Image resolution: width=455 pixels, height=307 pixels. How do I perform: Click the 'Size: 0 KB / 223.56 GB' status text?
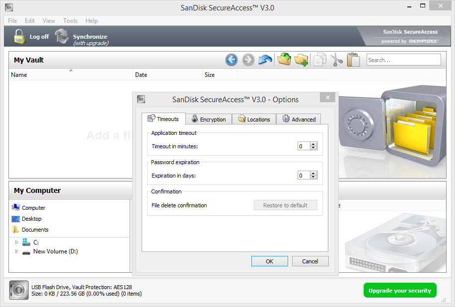click(x=86, y=294)
